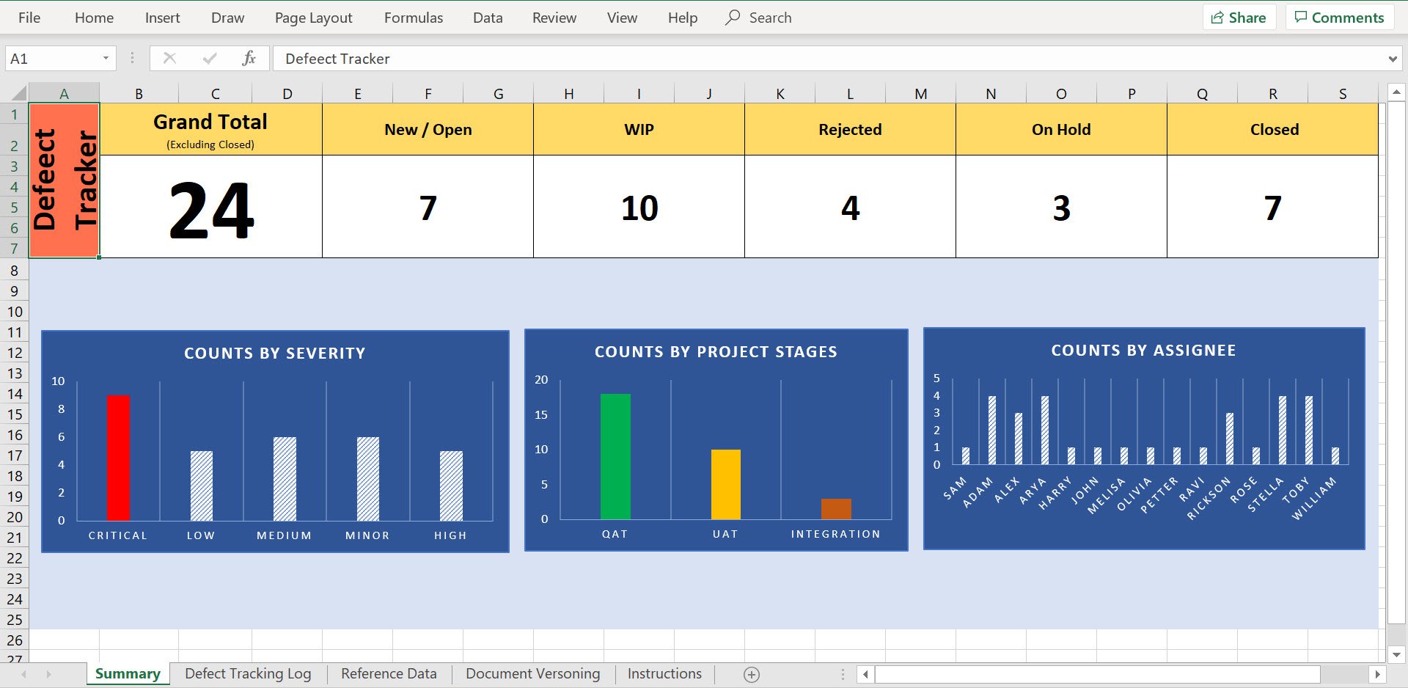This screenshot has height=688, width=1408.
Task: Select the cell showing Grand Total 24
Action: 210,208
